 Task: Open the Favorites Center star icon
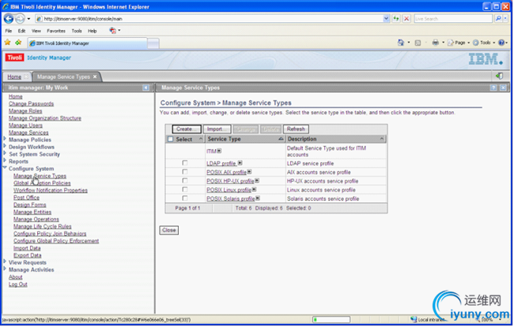(8, 42)
